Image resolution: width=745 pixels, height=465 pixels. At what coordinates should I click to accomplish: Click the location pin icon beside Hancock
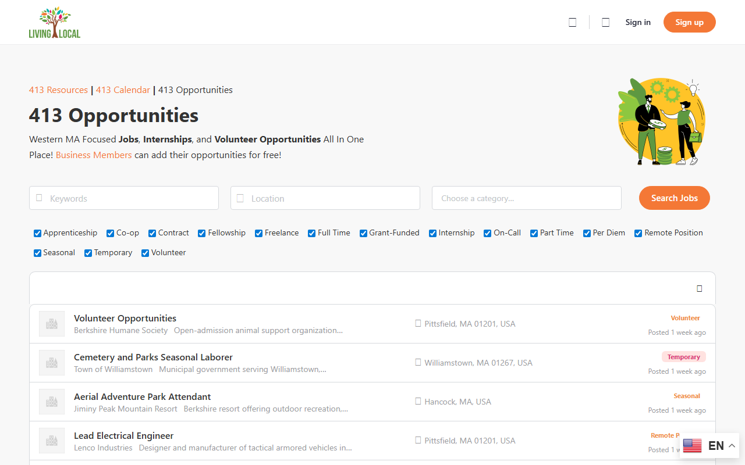418,401
